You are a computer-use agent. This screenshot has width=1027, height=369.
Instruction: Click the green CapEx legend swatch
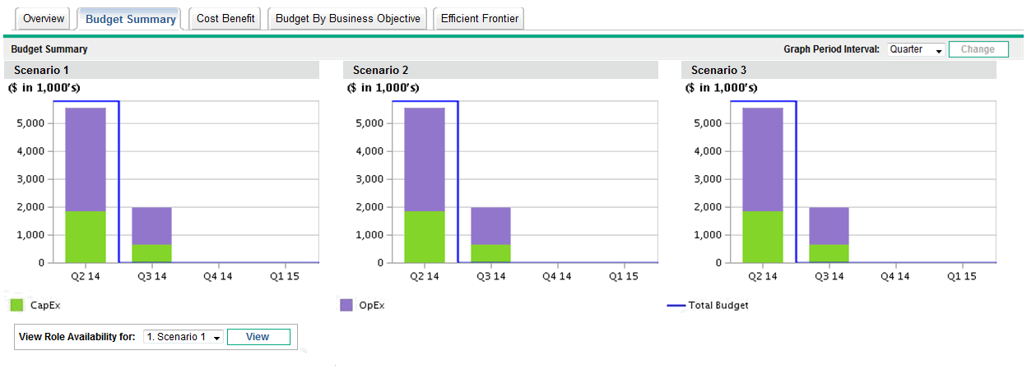pyautogui.click(x=16, y=306)
